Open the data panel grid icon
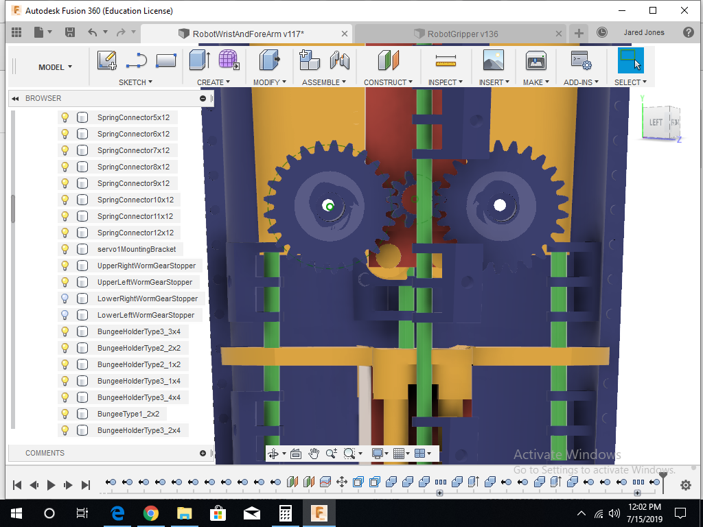 coord(16,32)
